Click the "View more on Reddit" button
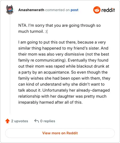 click(60, 133)
